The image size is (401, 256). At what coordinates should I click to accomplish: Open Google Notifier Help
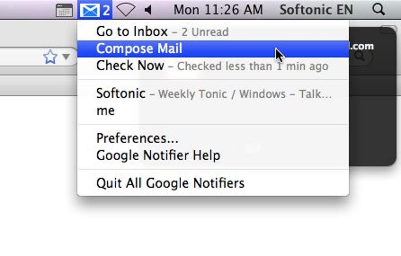158,155
